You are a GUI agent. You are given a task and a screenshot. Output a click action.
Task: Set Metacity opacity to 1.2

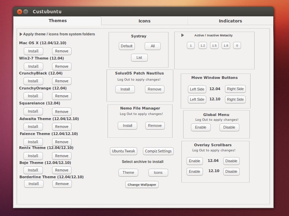(x=203, y=46)
